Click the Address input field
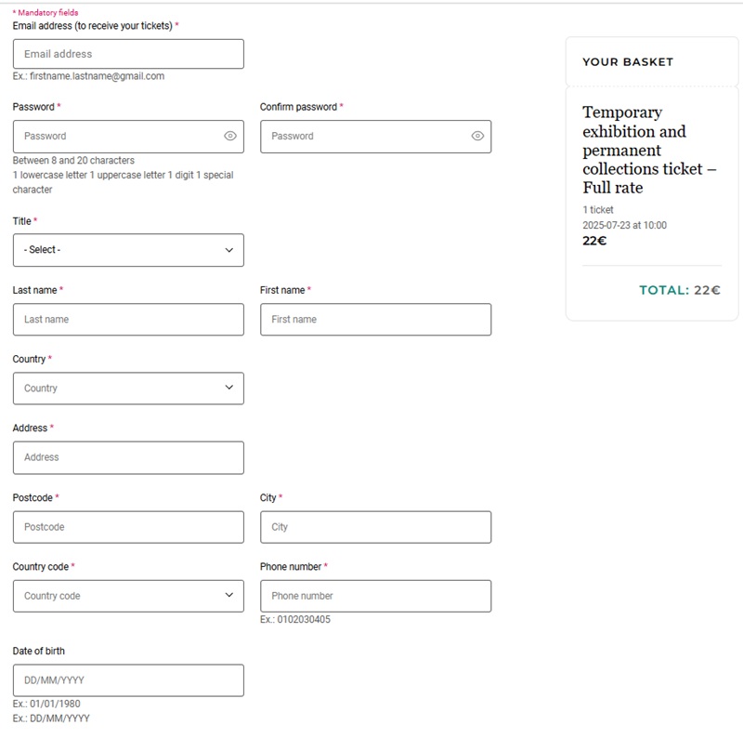The height and width of the screenshot is (738, 743). (128, 457)
